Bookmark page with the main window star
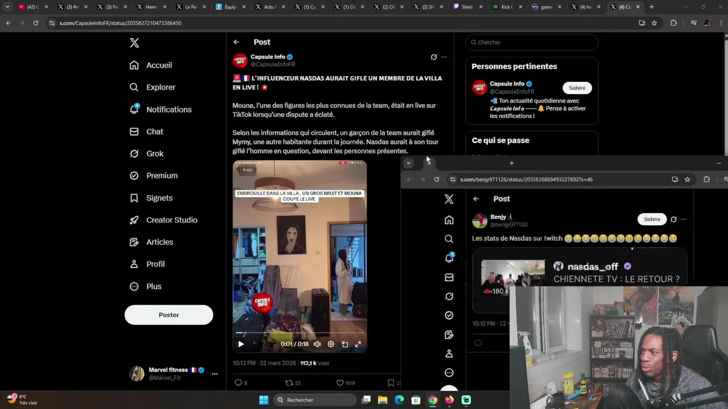 (654, 23)
